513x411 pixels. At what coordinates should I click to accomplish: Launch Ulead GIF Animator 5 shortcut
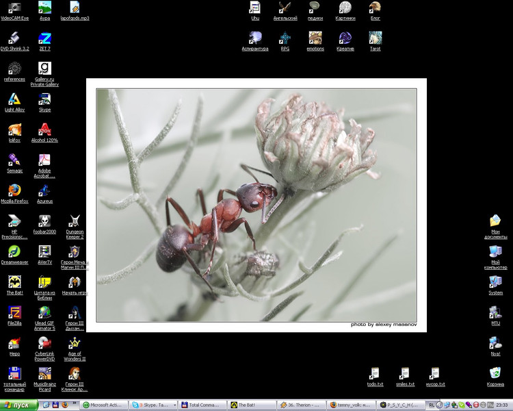44,319
